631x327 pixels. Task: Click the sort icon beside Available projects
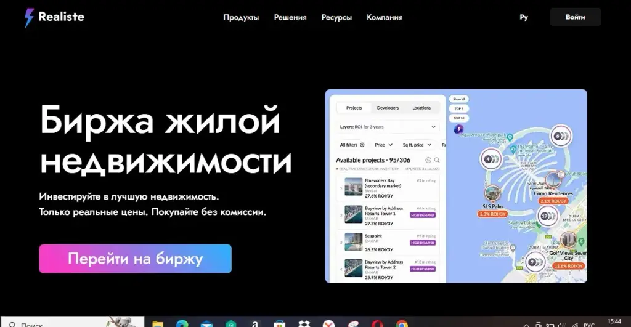pos(428,160)
